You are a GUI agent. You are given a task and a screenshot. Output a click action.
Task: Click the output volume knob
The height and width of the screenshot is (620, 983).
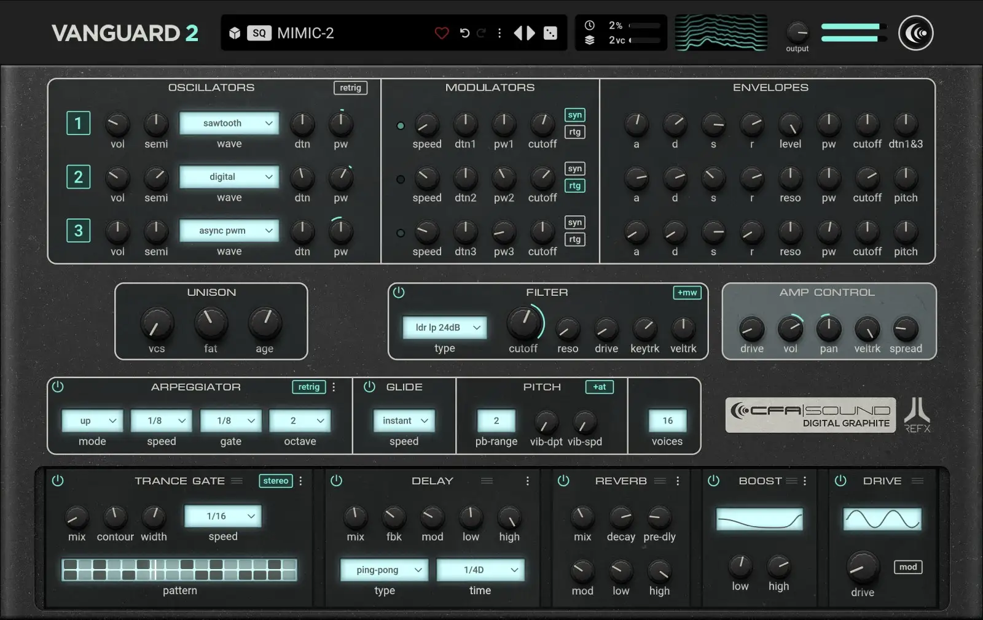tap(797, 32)
